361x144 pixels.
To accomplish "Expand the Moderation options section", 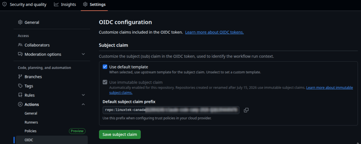I will pos(83,54).
